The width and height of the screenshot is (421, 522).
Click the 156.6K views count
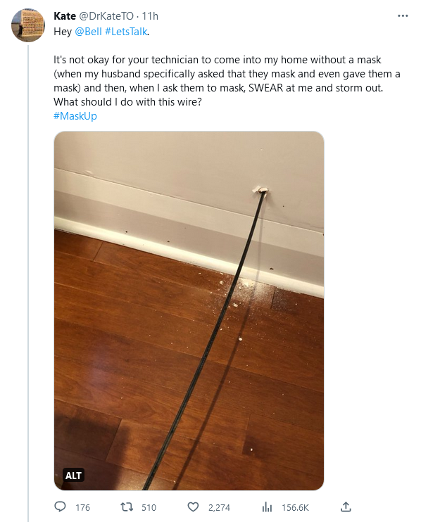tap(296, 508)
